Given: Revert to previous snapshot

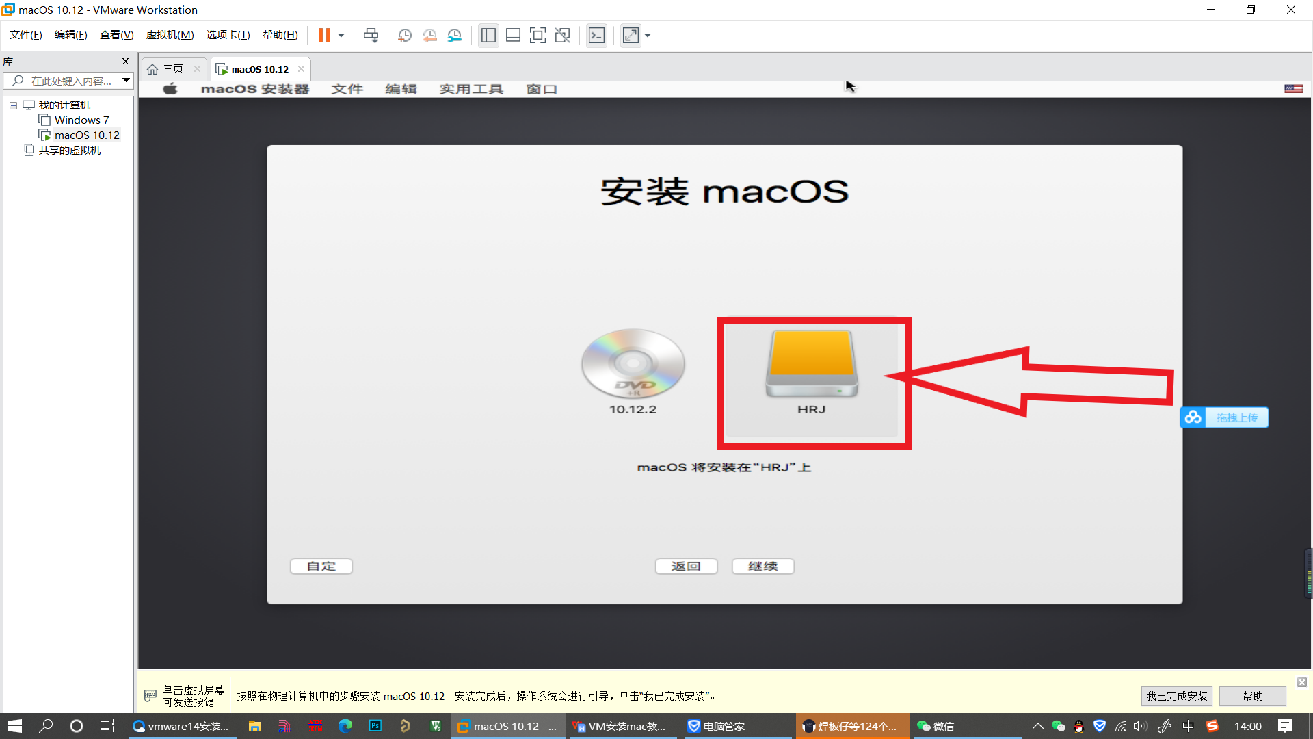Looking at the screenshot, I should (429, 36).
